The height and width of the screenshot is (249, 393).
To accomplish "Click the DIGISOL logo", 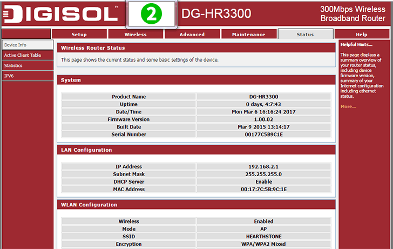I will [60, 14].
